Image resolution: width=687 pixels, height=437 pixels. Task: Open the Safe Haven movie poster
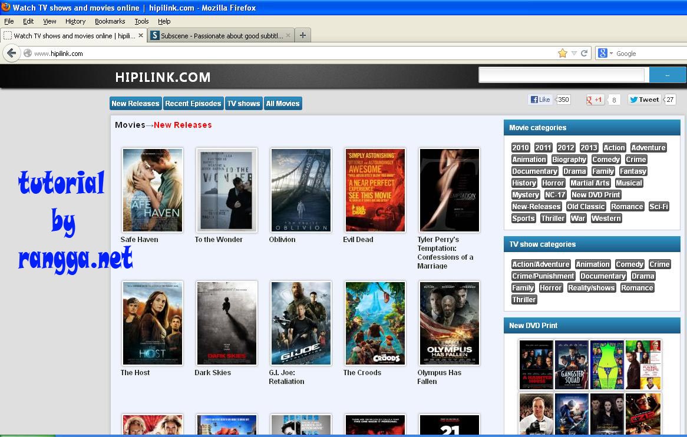point(153,190)
